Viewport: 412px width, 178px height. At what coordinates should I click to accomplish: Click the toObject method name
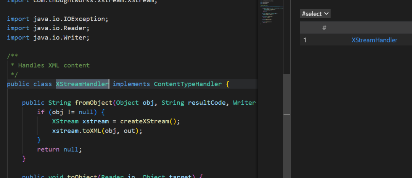point(82,176)
